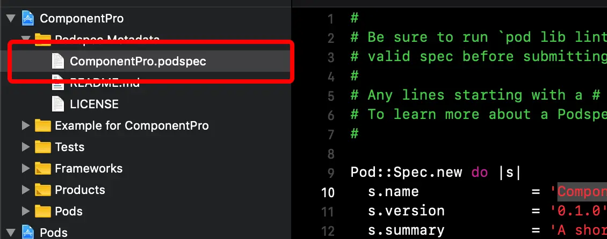Click the Tests folder icon
This screenshot has width=607, height=239.
click(42, 147)
